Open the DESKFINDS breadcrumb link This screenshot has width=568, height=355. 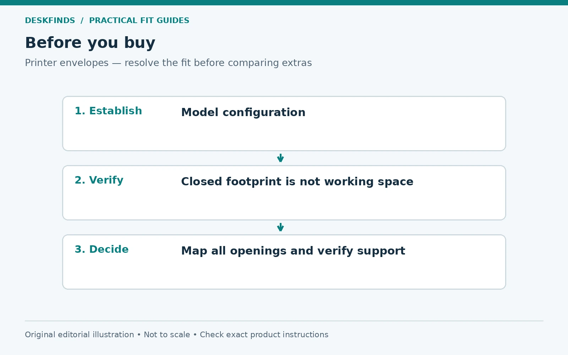click(x=50, y=21)
